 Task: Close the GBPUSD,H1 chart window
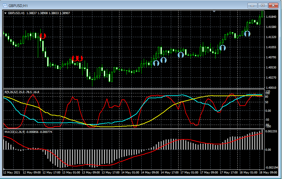coord(273,5)
